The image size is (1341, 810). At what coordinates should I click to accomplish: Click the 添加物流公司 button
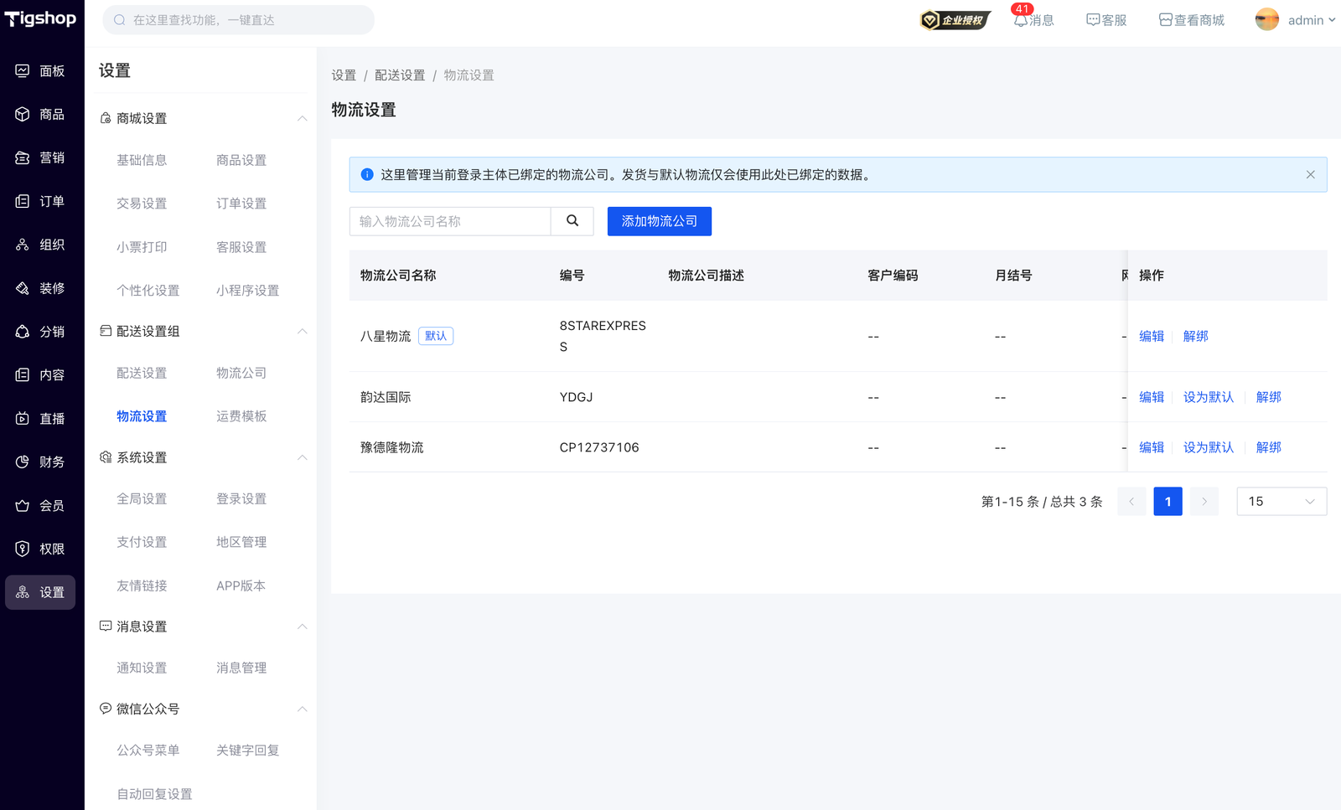tap(659, 221)
